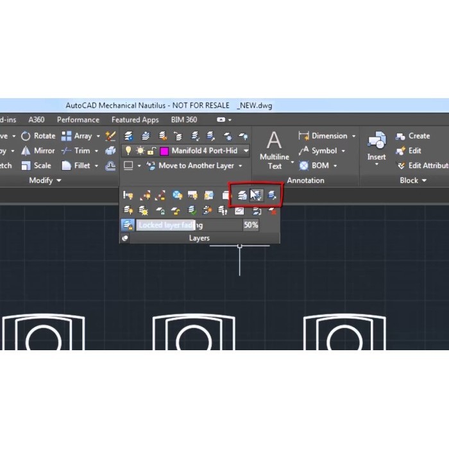449x449 pixels.
Task: Click the layer icon under the cursor in red box
Action: [256, 195]
